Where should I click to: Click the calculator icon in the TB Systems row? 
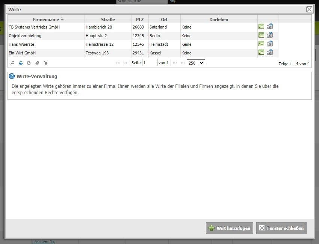coord(270,26)
